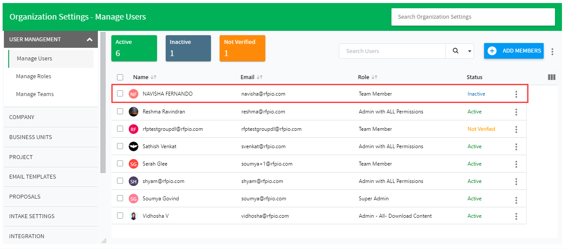
Task: Expand the COMPANY section
Action: (51, 117)
